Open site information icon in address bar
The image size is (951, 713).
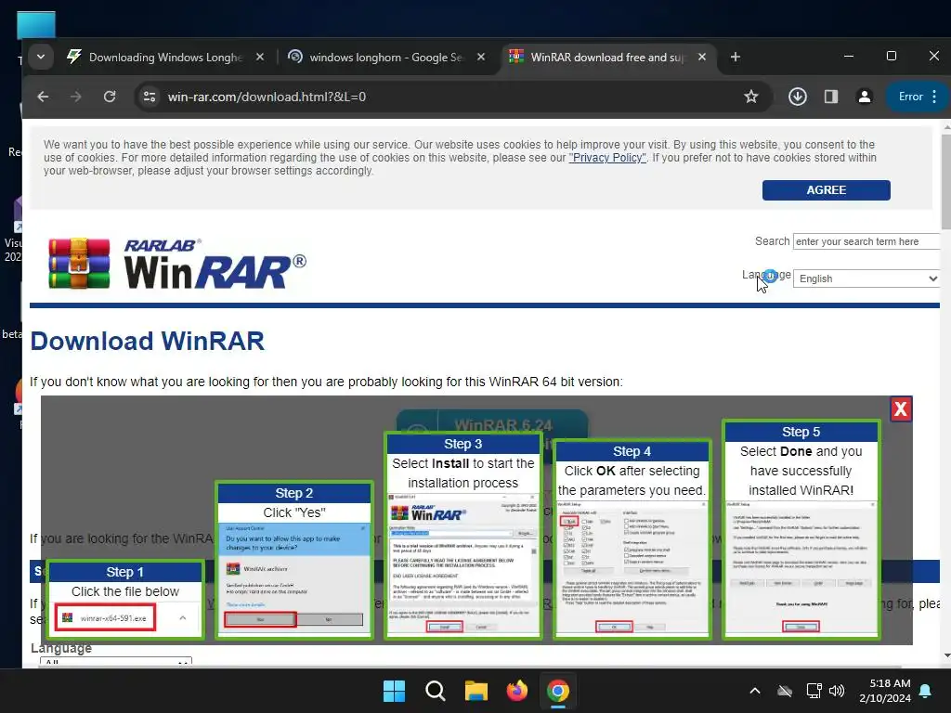coord(150,97)
